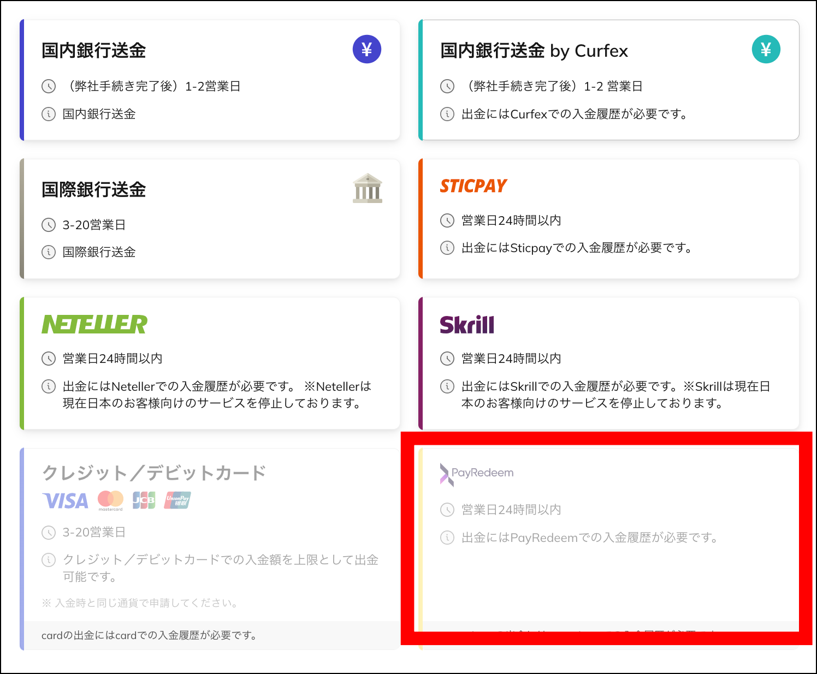Viewport: 817px width, 674px height.
Task: Click the yen icon on the Curfex card
Action: 766,49
